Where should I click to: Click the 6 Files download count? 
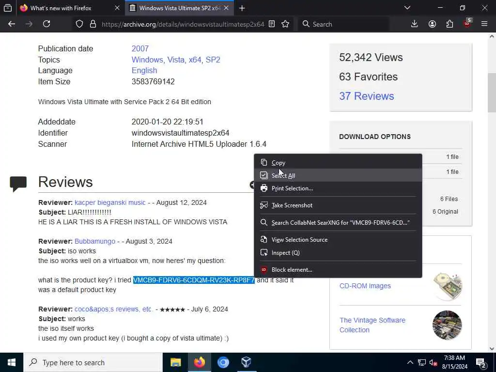[449, 199]
